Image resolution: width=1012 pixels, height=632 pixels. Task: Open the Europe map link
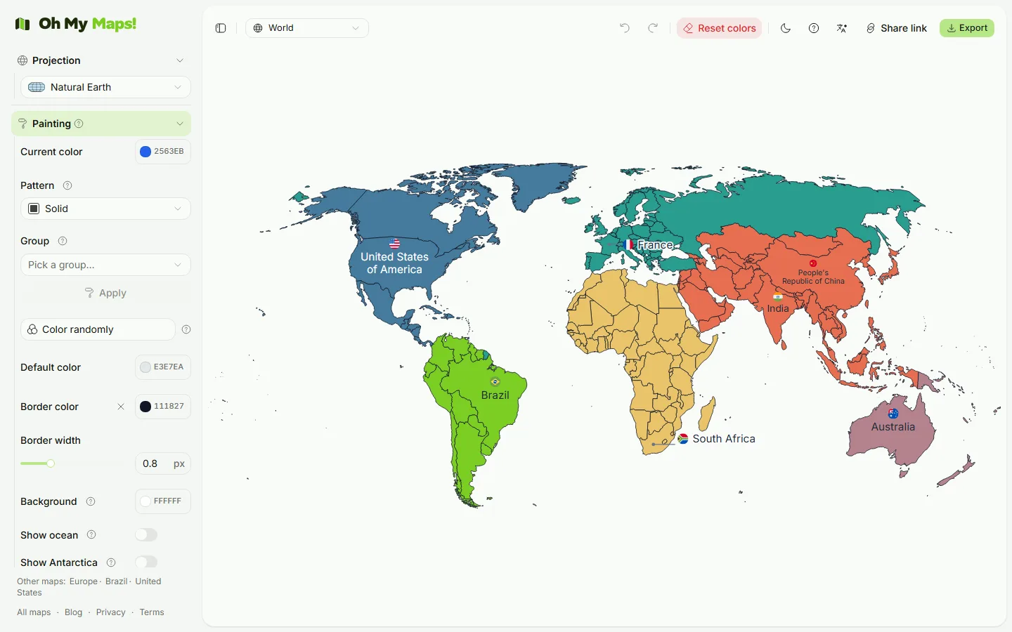pos(84,581)
